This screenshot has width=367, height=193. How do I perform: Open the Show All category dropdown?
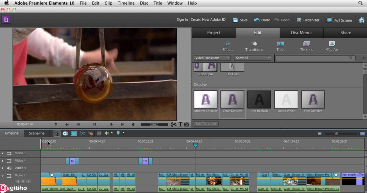(253, 58)
